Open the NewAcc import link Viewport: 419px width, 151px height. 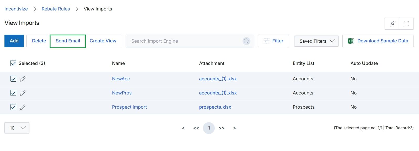click(x=121, y=79)
